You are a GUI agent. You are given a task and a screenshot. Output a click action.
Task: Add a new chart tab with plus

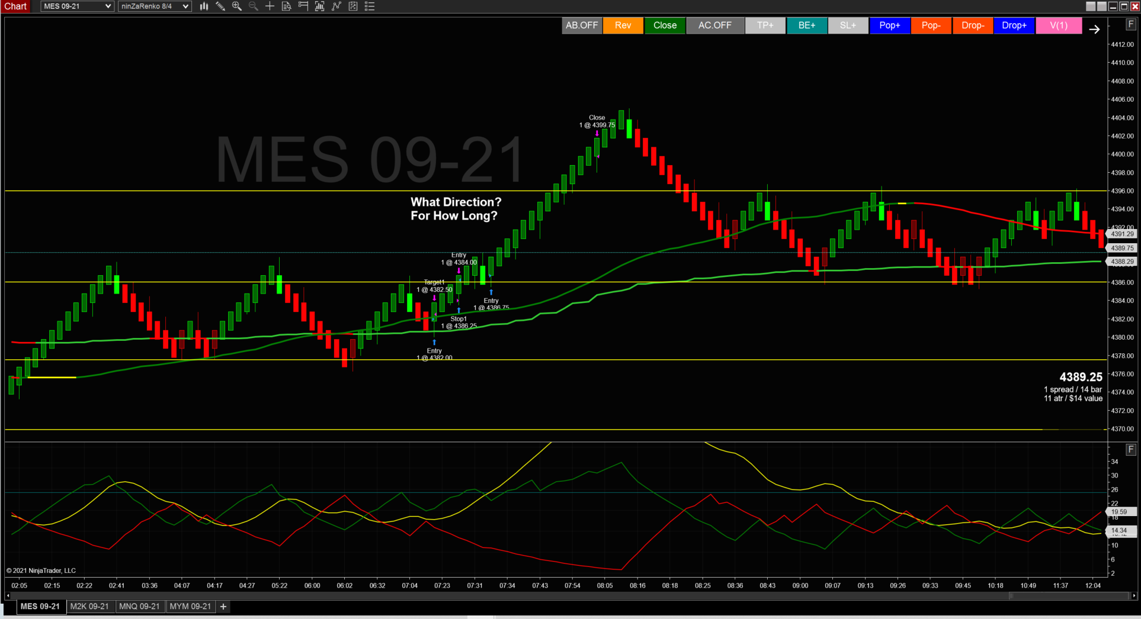pyautogui.click(x=223, y=607)
